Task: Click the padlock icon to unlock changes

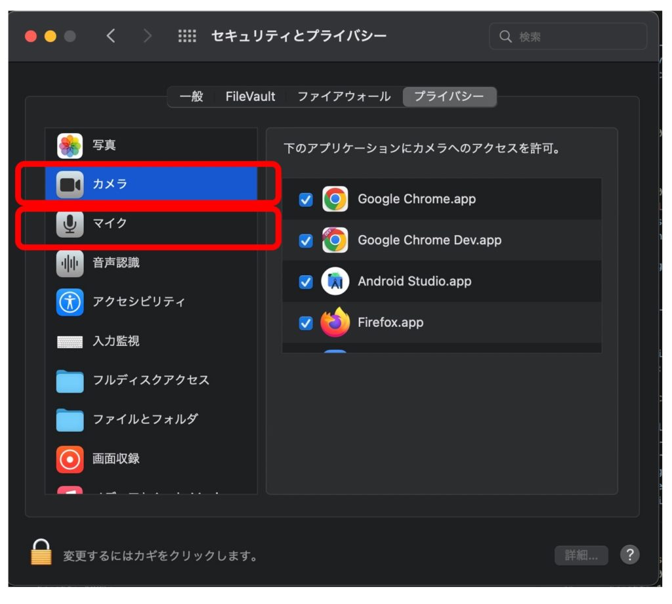Action: click(x=41, y=552)
